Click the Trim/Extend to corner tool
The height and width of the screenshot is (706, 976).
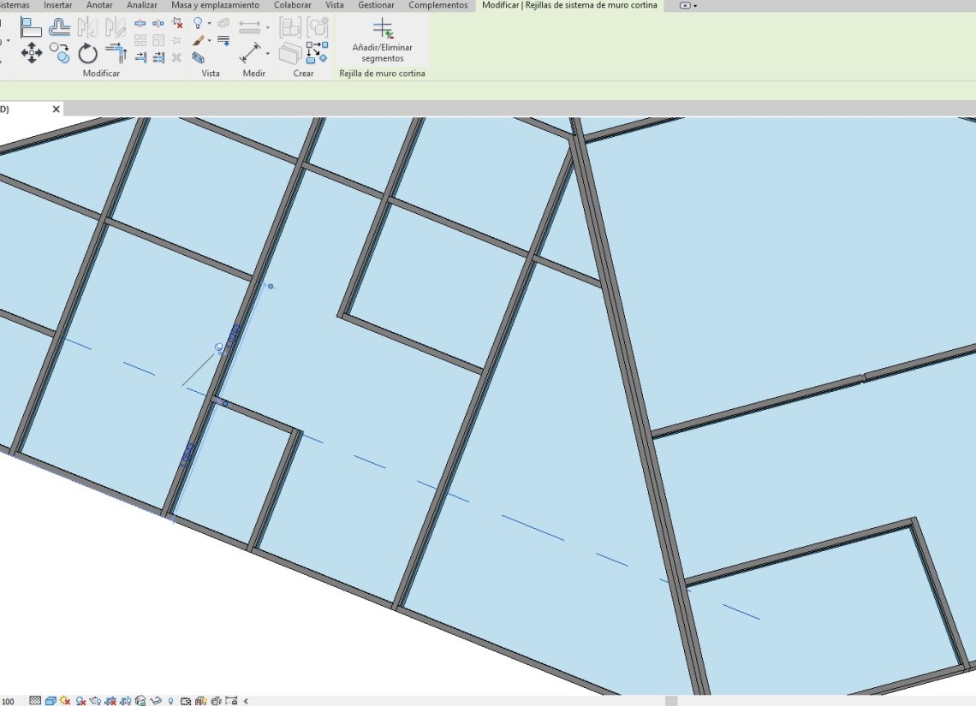click(x=116, y=54)
